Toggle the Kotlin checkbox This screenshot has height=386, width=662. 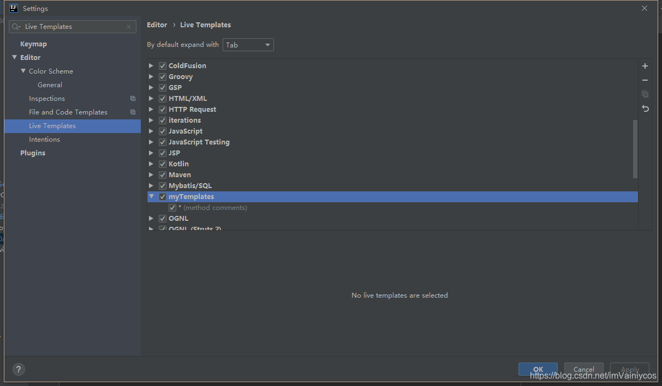(163, 164)
